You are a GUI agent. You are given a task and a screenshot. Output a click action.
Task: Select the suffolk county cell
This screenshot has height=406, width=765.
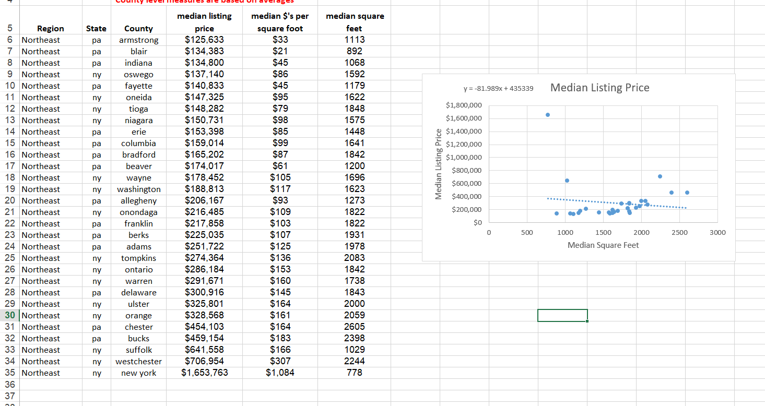138,350
